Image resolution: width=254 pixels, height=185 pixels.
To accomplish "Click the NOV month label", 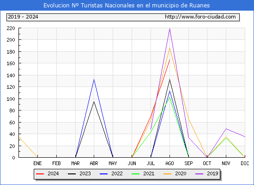I will pyautogui.click(x=226, y=163).
